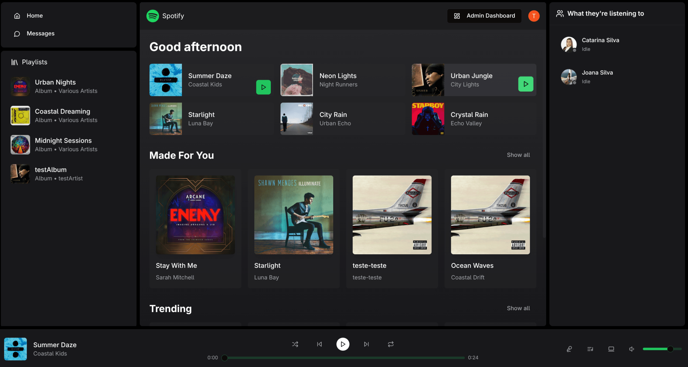This screenshot has height=367, width=688.
Task: Open the Admin Dashboard
Action: coord(484,16)
